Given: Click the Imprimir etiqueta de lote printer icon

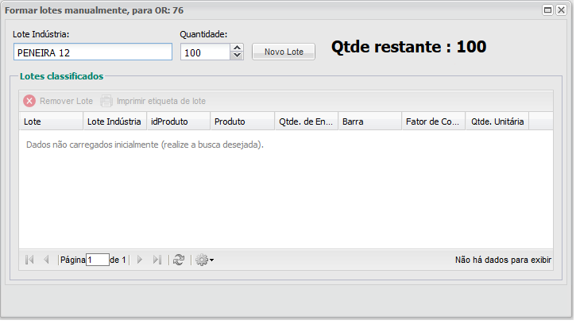Looking at the screenshot, I should pyautogui.click(x=106, y=101).
